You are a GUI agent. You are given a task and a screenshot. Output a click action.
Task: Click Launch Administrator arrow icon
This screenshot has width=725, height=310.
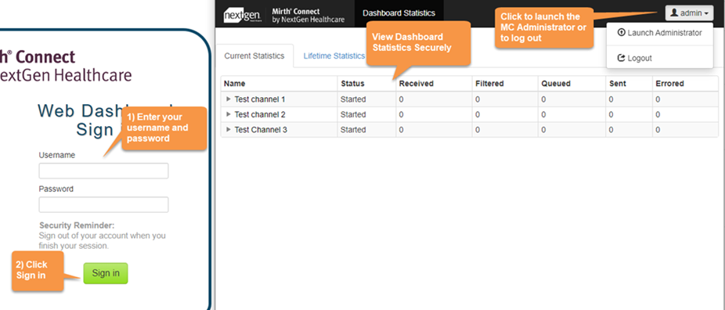pyautogui.click(x=622, y=33)
